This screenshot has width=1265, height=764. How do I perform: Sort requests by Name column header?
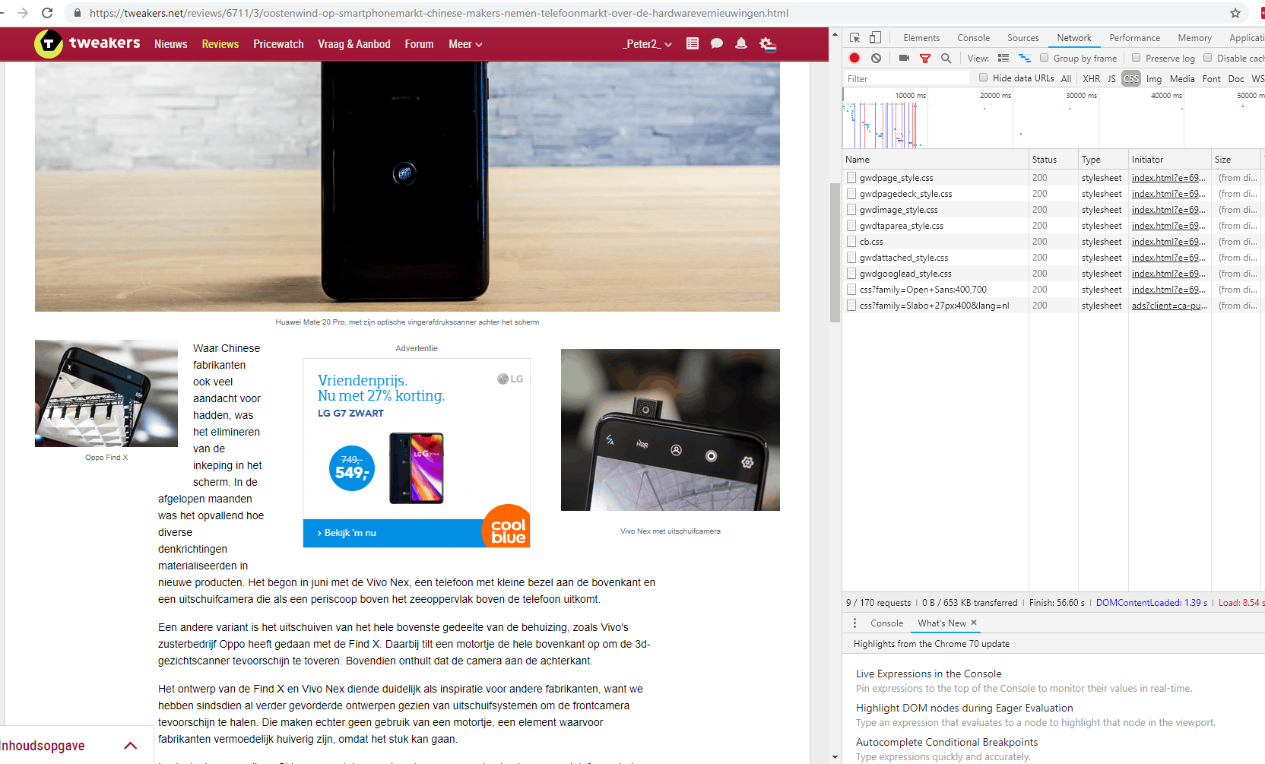(x=935, y=160)
